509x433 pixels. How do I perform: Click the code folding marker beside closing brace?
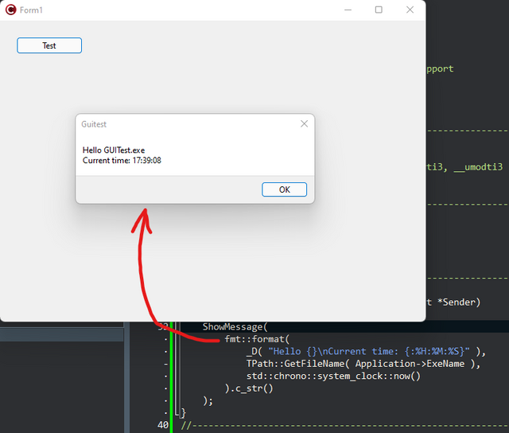click(177, 413)
